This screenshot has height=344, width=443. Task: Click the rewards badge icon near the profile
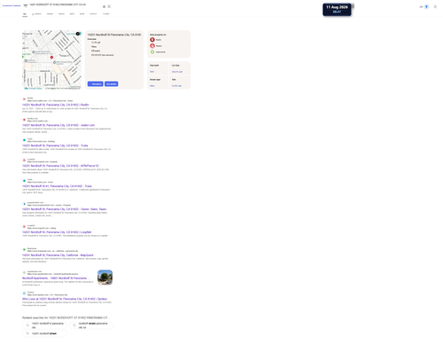tap(426, 6)
